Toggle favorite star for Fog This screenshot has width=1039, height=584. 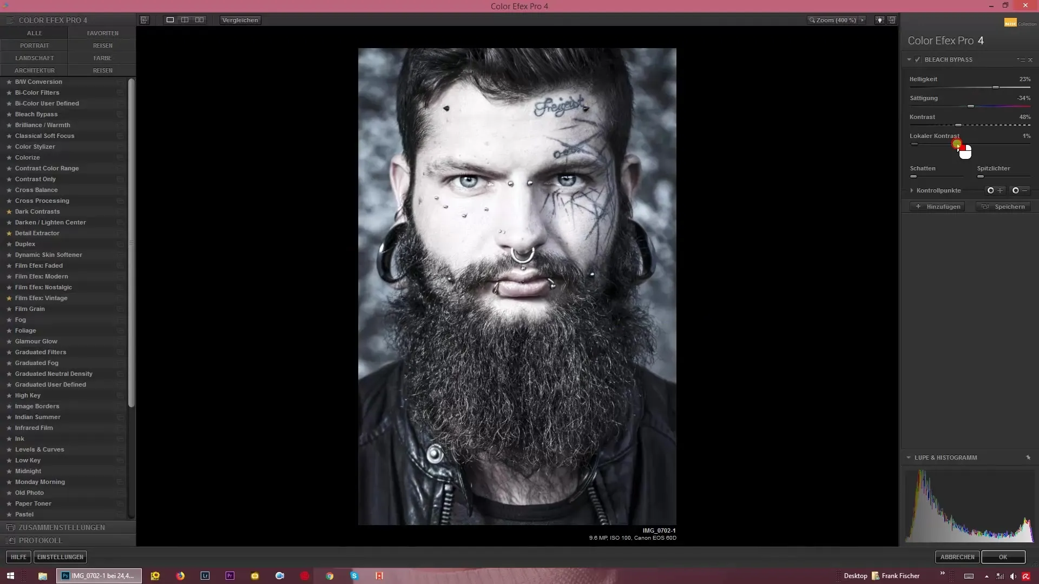point(9,320)
